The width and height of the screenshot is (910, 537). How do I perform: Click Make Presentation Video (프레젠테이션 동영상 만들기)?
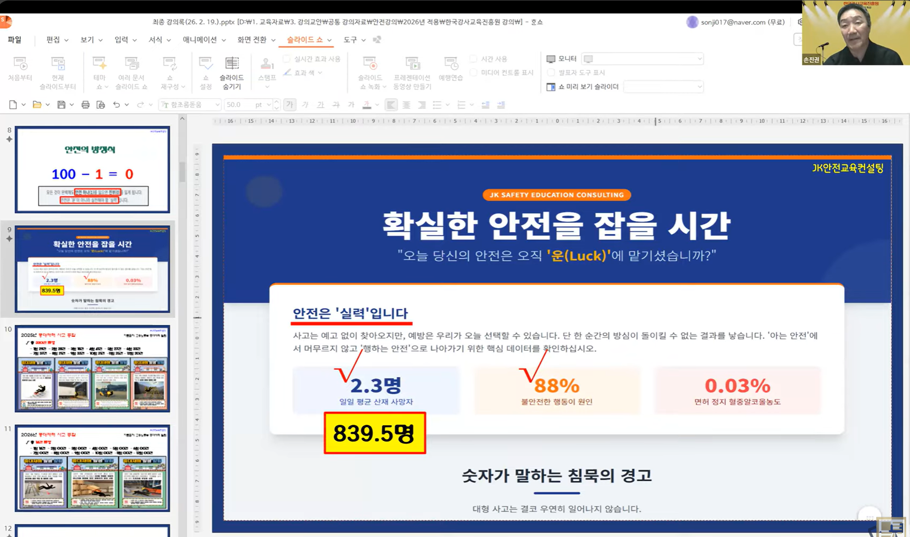(x=412, y=73)
